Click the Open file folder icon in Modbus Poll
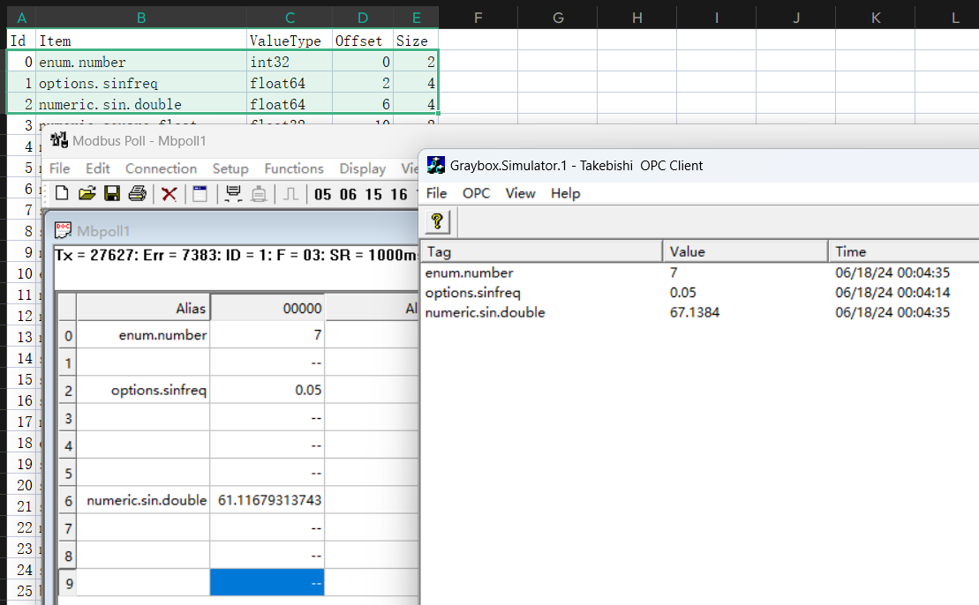The width and height of the screenshot is (979, 605). pos(87,193)
